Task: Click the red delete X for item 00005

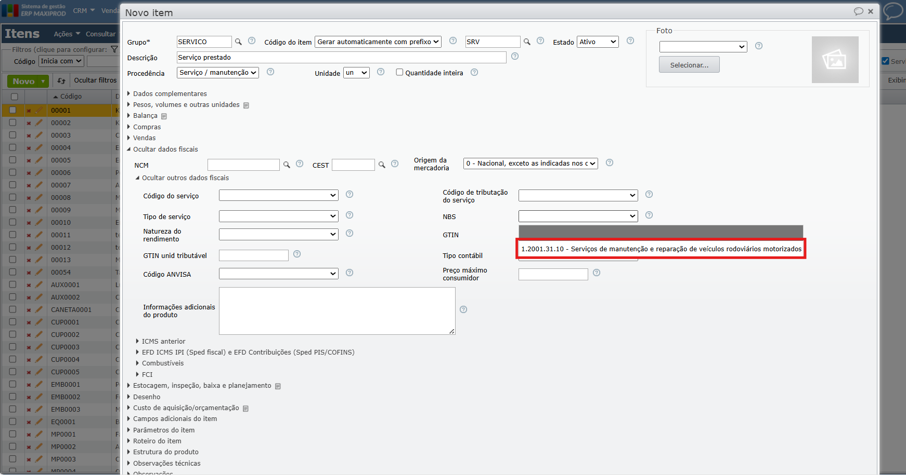Action: point(29,160)
